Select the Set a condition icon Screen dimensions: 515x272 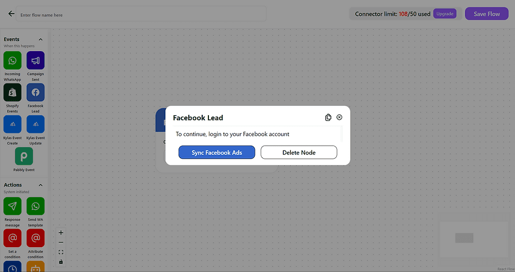pos(13,238)
